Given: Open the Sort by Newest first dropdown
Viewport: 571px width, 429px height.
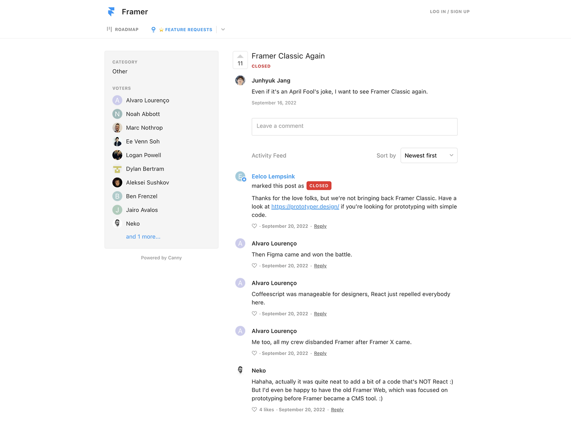Looking at the screenshot, I should (x=429, y=155).
